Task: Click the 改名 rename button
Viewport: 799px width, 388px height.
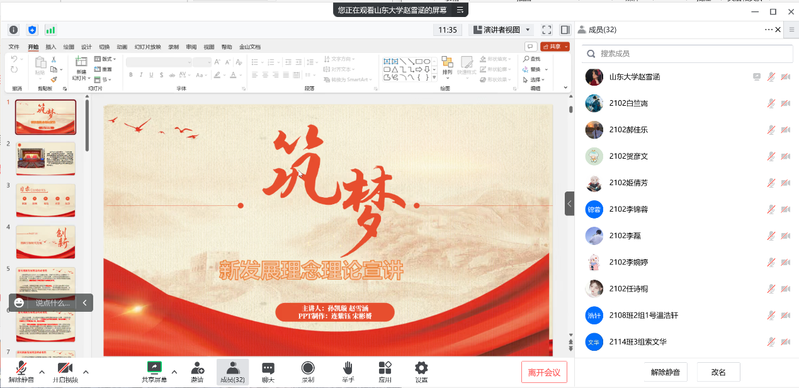Action: pyautogui.click(x=718, y=372)
